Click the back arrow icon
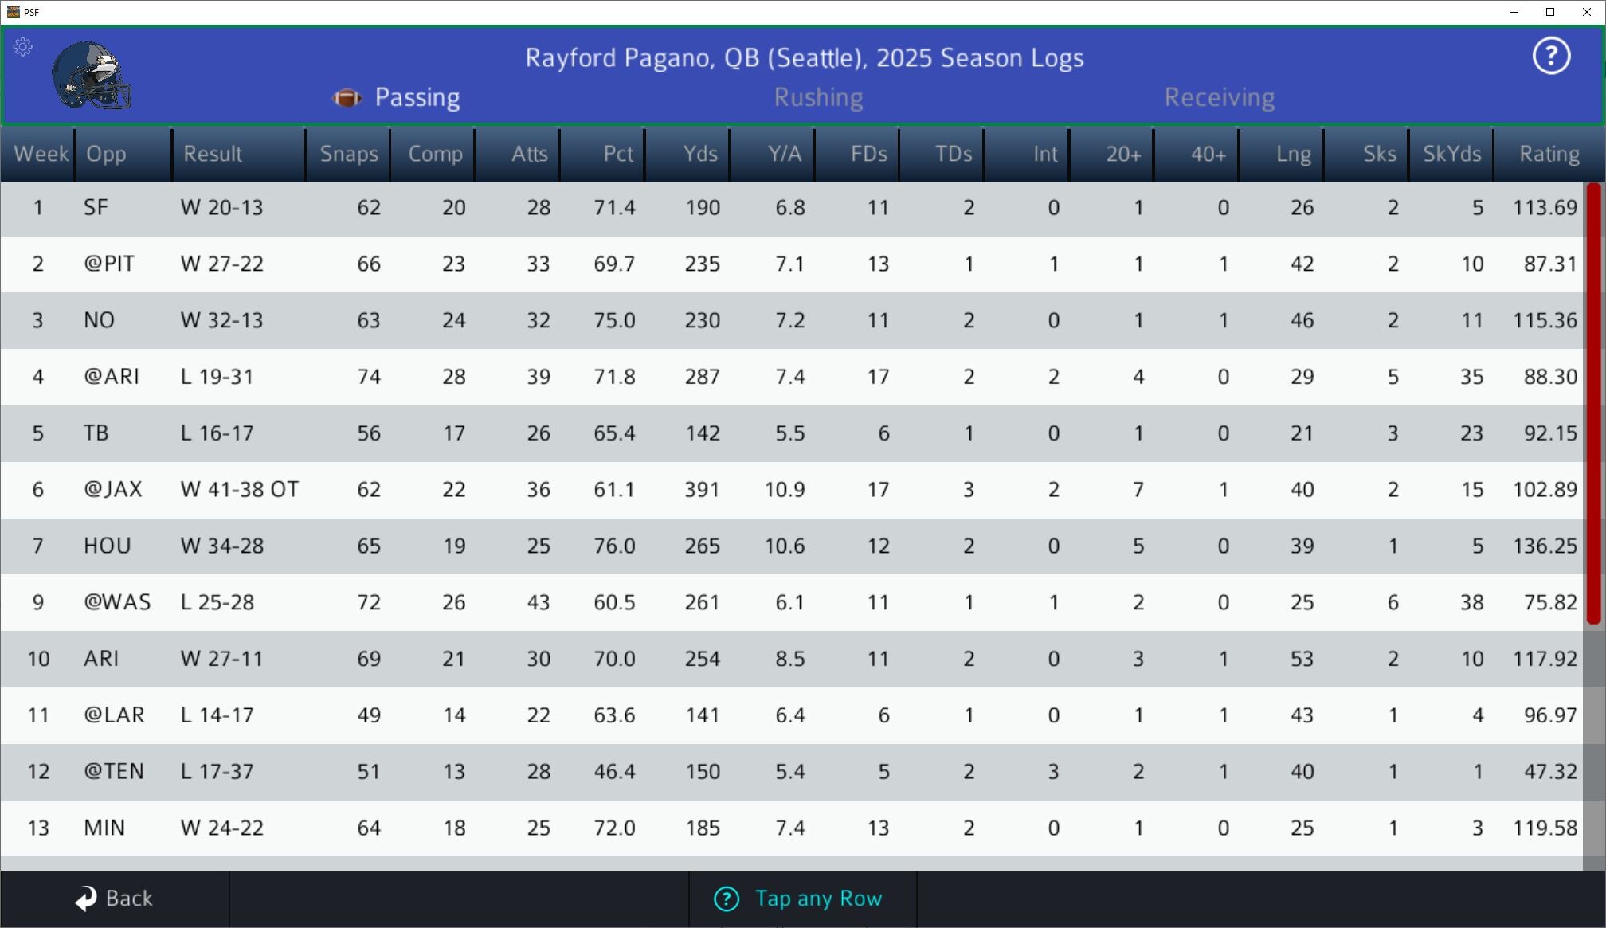 (x=86, y=899)
